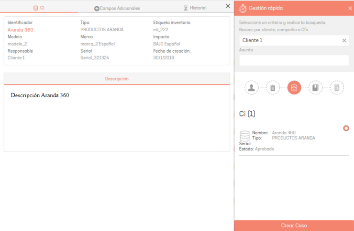This screenshot has width=354, height=231.
Task: Click the PRODUCTOS ARANDA type value in details
Action: tap(102, 30)
